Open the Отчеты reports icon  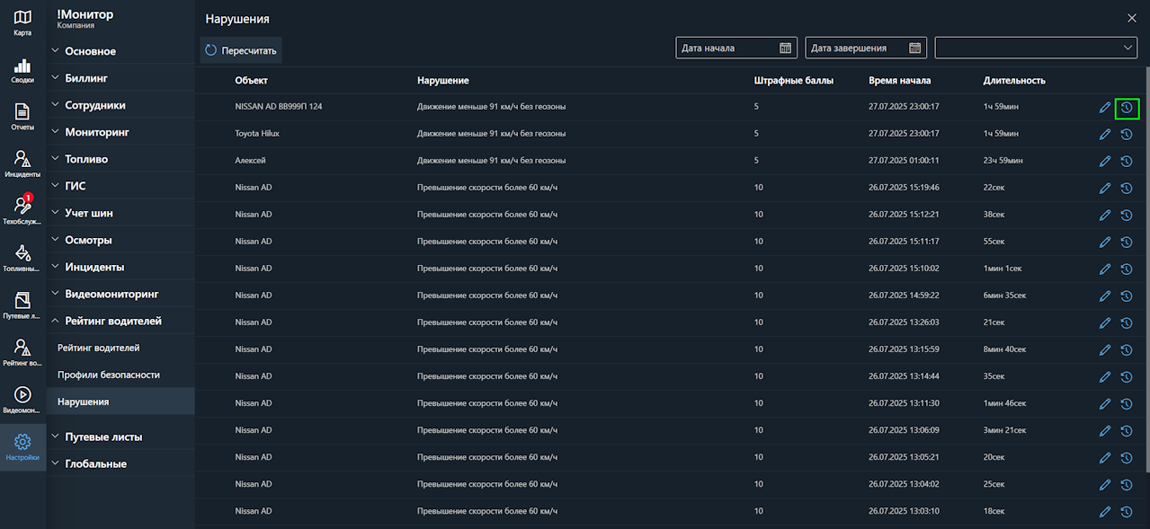click(22, 117)
